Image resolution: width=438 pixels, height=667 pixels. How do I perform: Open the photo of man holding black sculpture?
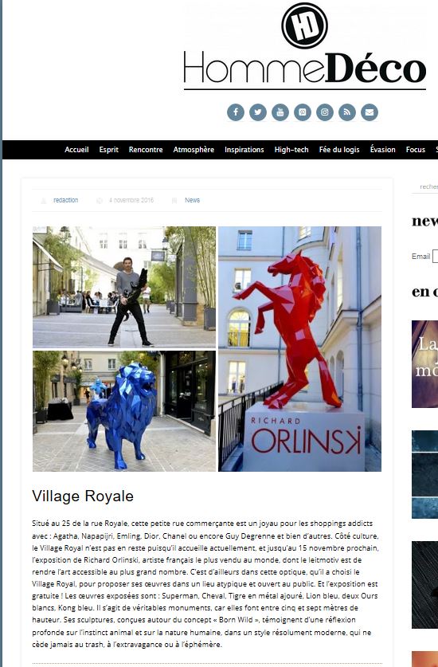tap(124, 287)
